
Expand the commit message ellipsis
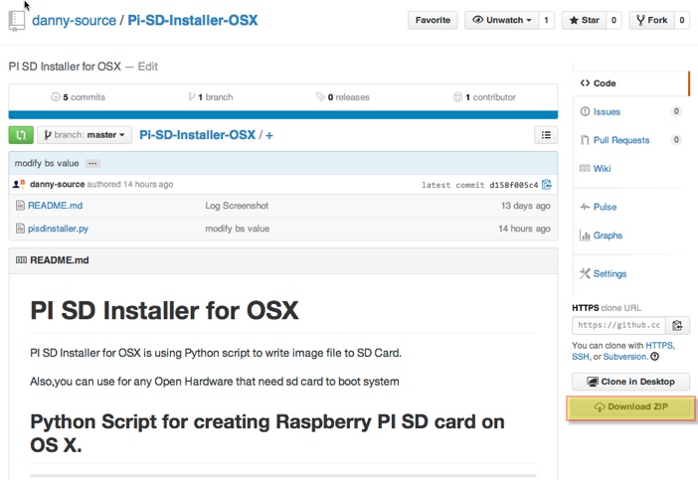coord(92,163)
